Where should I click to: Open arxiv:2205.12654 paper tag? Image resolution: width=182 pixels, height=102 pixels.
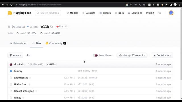pyautogui.click(x=26, y=33)
